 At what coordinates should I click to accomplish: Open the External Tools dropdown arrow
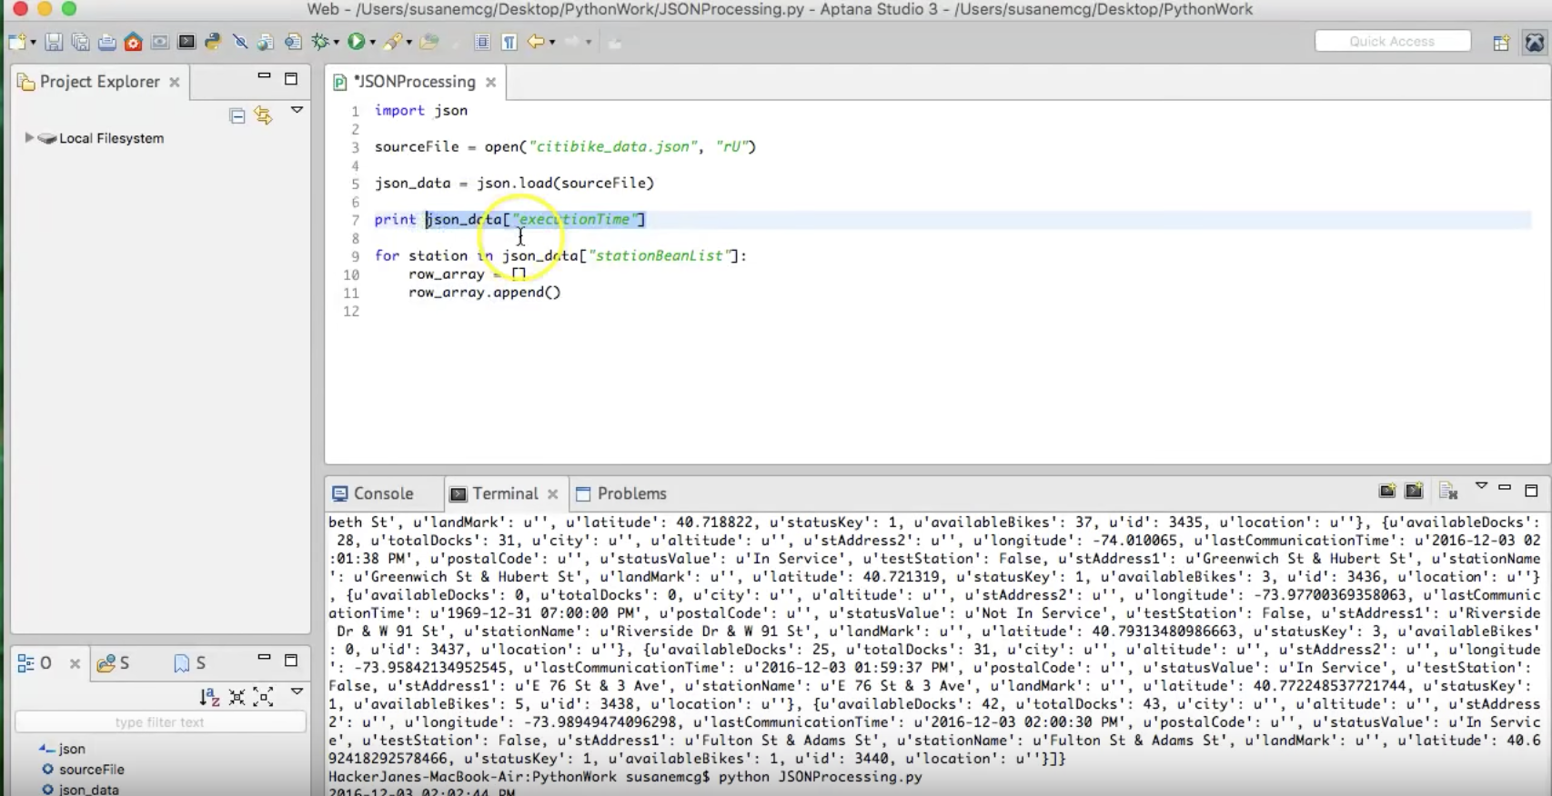point(408,43)
